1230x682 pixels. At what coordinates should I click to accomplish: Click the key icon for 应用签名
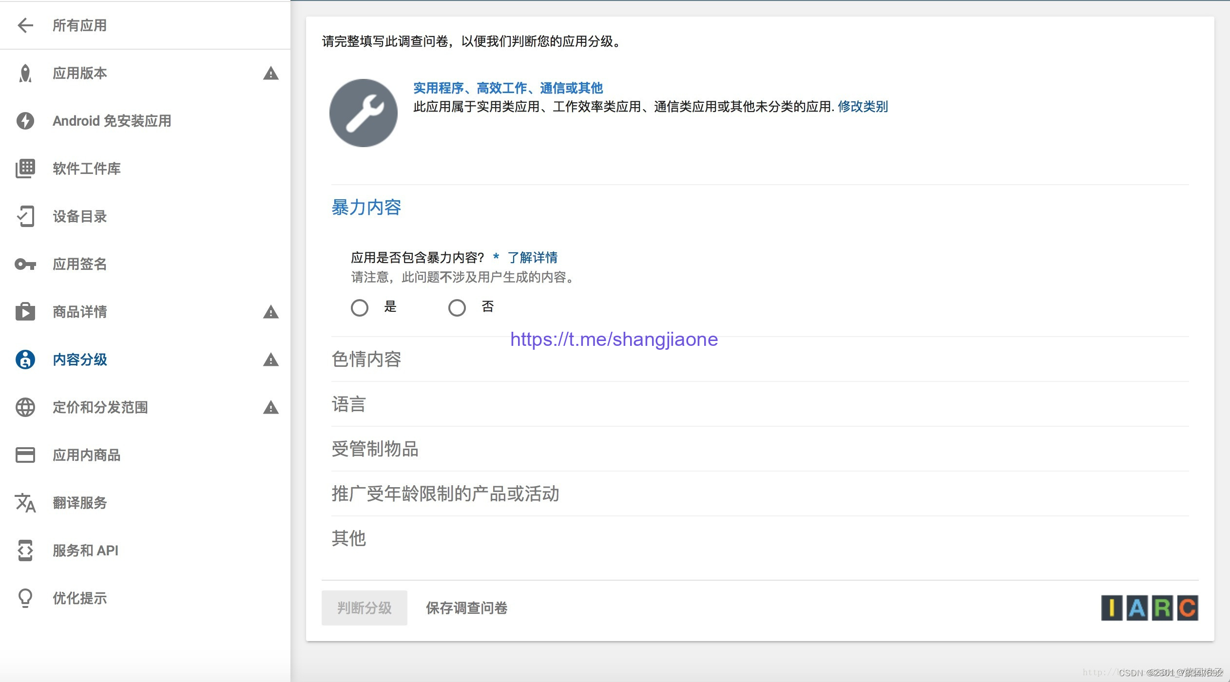(25, 264)
